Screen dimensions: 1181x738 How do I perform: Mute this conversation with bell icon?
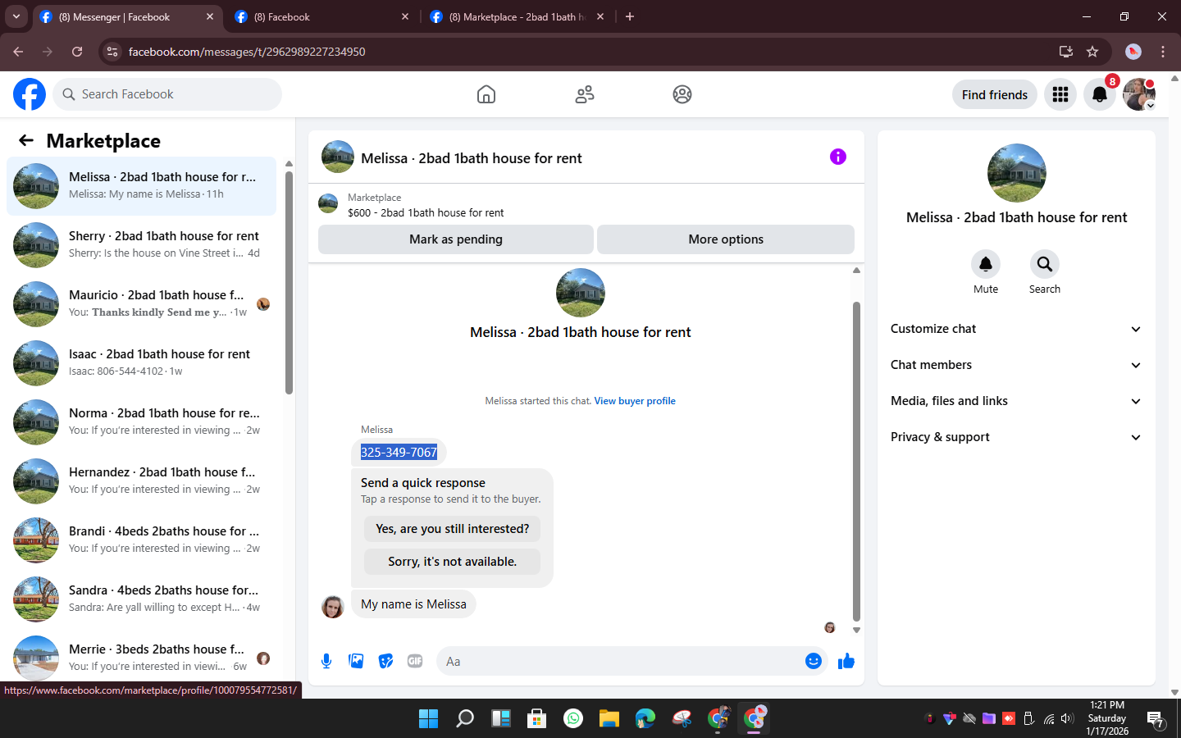(x=986, y=264)
